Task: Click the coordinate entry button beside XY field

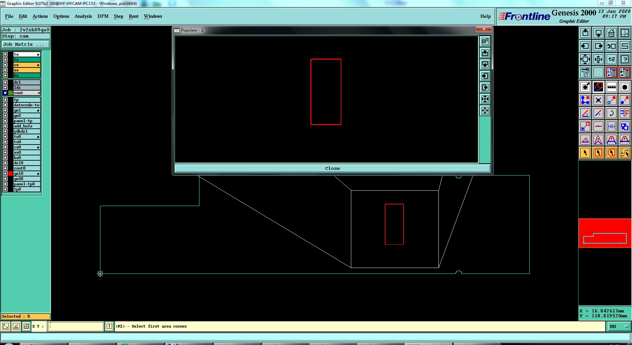Action: pyautogui.click(x=109, y=326)
